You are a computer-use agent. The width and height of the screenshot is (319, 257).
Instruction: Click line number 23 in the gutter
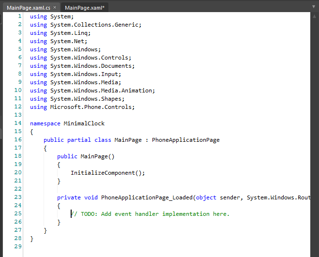click(x=18, y=197)
